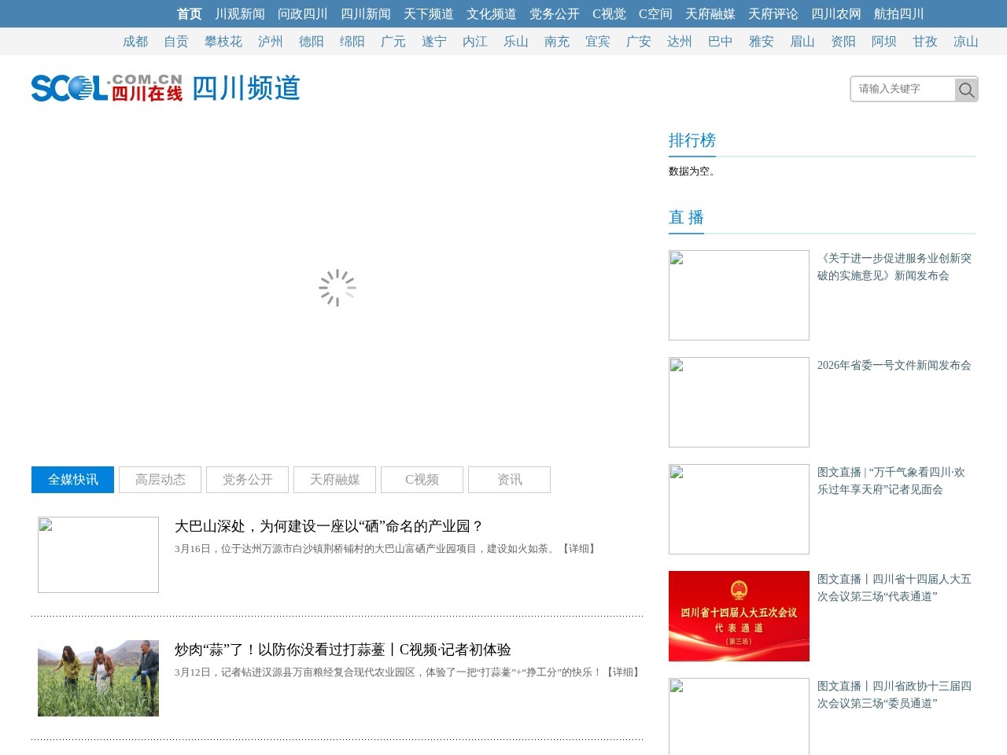Open the 凉山 city link
The height and width of the screenshot is (755, 1007).
[965, 42]
